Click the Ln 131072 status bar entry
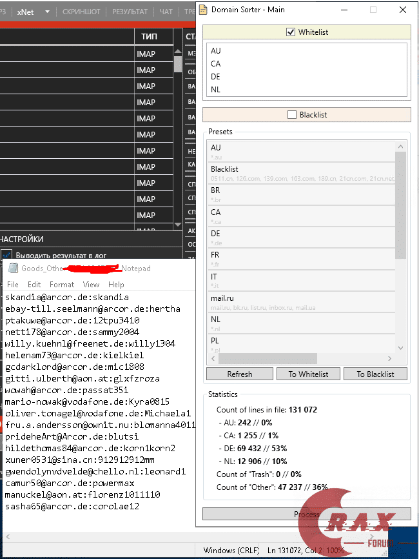 (294, 550)
